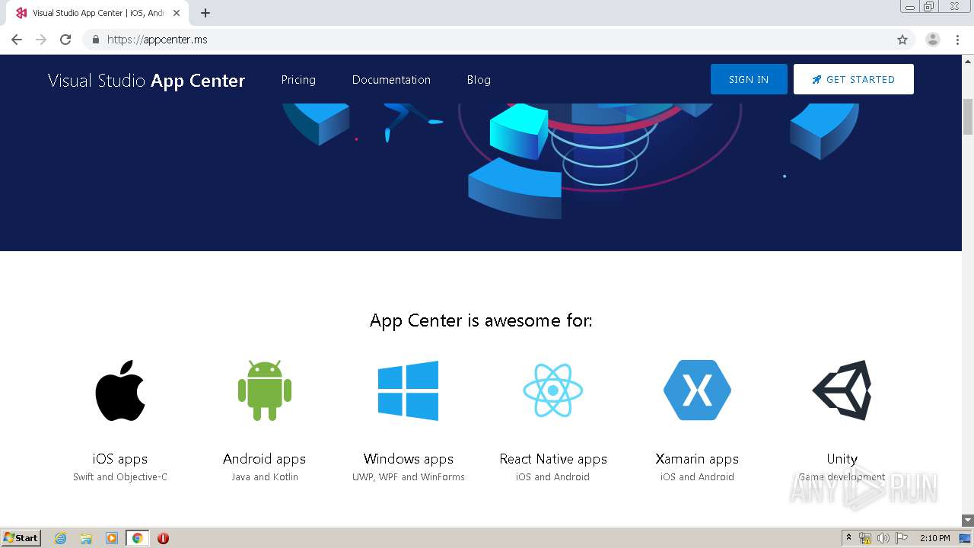Image resolution: width=974 pixels, height=548 pixels.
Task: Show hidden tray icons arrow
Action: pyautogui.click(x=849, y=538)
